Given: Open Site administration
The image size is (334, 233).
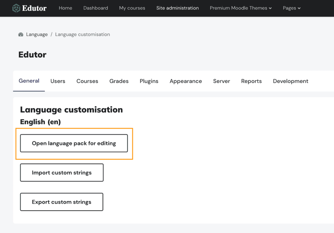Looking at the screenshot, I should coord(177,8).
